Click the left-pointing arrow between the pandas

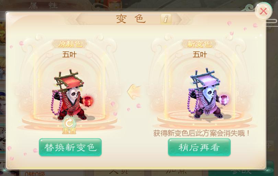(x=134, y=92)
